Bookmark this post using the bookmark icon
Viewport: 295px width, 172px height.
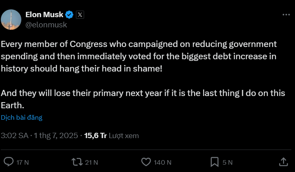tap(214, 162)
